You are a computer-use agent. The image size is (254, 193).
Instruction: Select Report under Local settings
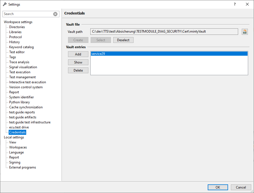14,157
